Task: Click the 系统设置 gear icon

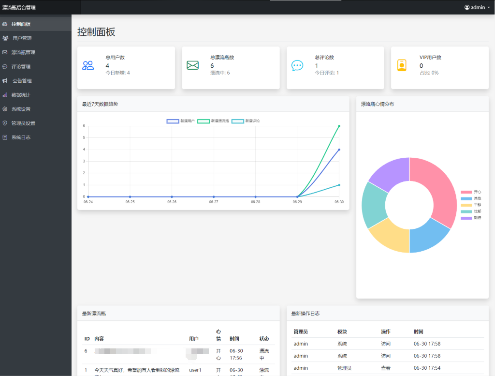Action: (5, 109)
